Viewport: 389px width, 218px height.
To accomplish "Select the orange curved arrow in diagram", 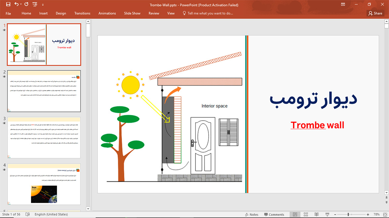I will 172,95.
